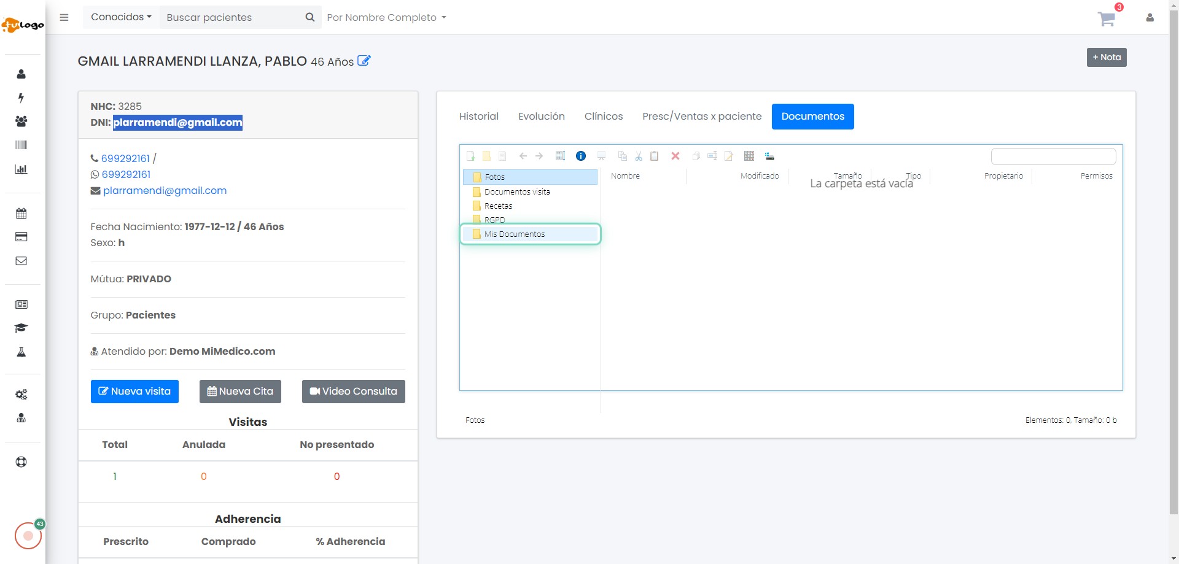
Task: Click the + Nota button
Action: coord(1107,57)
